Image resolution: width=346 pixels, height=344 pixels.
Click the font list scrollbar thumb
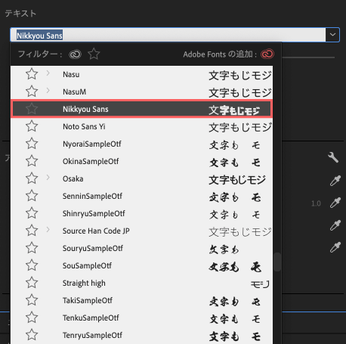(277, 262)
